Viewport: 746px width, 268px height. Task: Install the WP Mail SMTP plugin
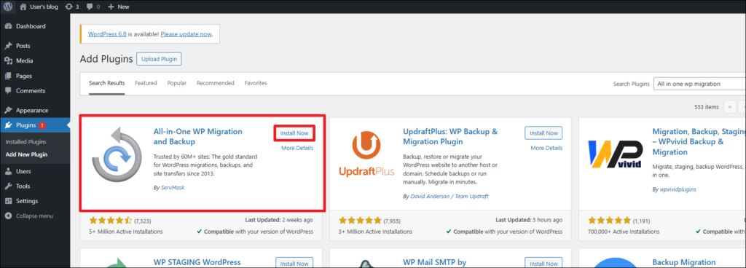[543, 263]
